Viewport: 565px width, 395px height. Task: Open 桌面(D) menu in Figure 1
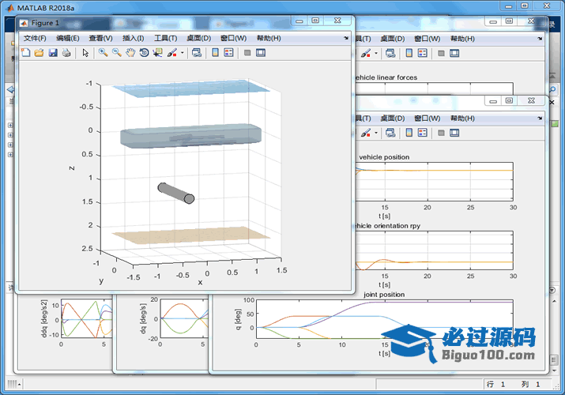click(x=198, y=38)
